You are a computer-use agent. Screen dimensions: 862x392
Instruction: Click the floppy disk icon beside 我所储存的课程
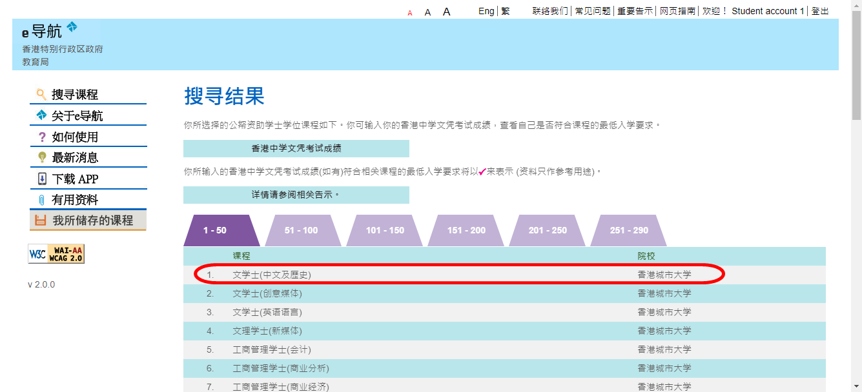pos(41,220)
